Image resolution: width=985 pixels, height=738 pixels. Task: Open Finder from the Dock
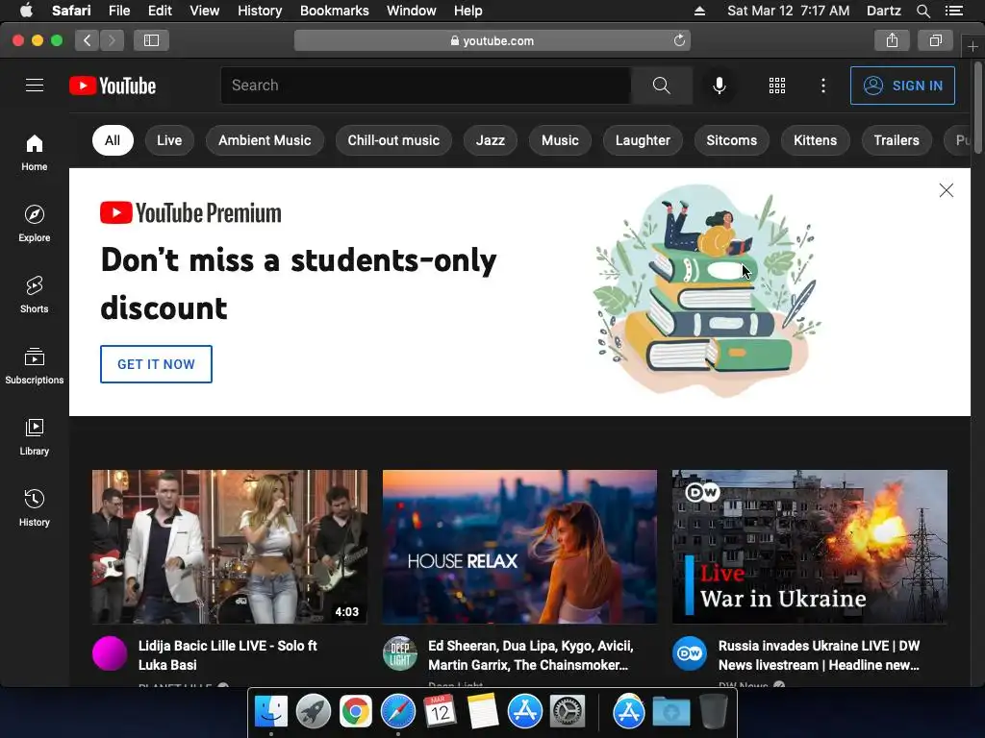click(271, 712)
